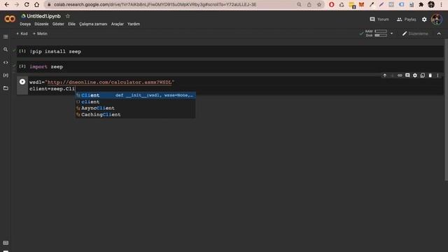The height and width of the screenshot is (252, 448).
Task: Add a code cell with + Kod
Action: click(x=22, y=34)
